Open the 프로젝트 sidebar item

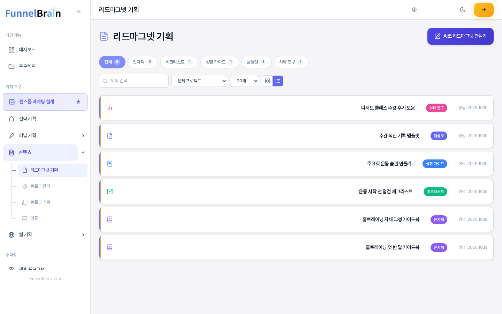pos(45,67)
